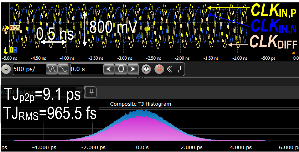Select the blue marker 2 on waveform
Image resolution: width=299 pixels, height=152 pixels.
point(139,36)
